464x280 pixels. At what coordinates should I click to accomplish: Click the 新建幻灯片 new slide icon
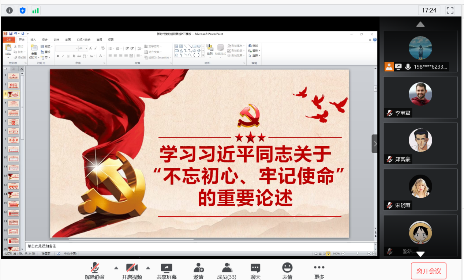pos(34,48)
